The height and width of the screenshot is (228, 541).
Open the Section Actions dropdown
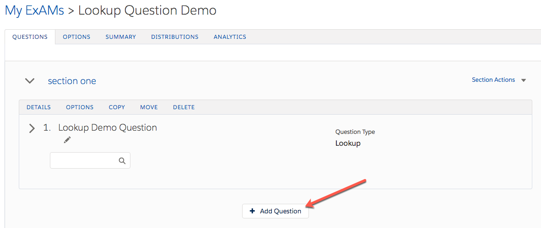click(x=499, y=80)
